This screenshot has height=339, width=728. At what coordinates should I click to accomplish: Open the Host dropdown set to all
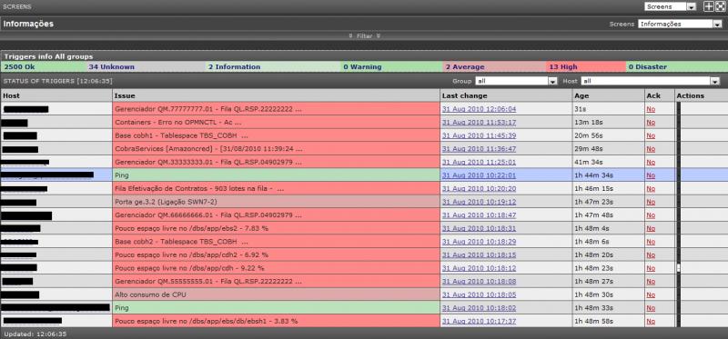click(x=650, y=81)
